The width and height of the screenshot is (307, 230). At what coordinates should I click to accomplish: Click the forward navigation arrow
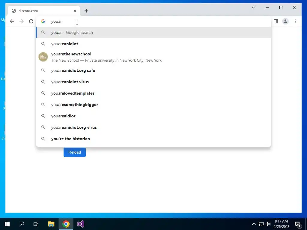(22, 21)
